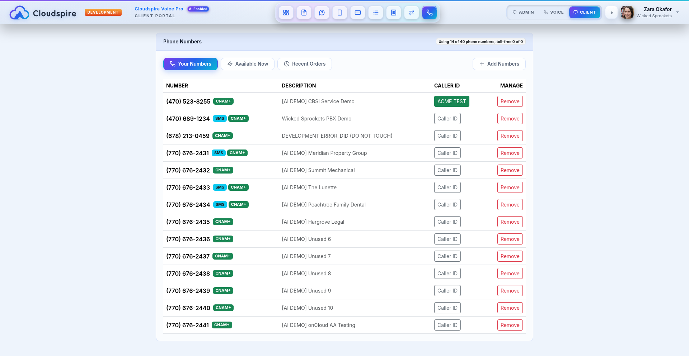The width and height of the screenshot is (689, 356).
Task: Switch to the Client portal
Action: (585, 12)
